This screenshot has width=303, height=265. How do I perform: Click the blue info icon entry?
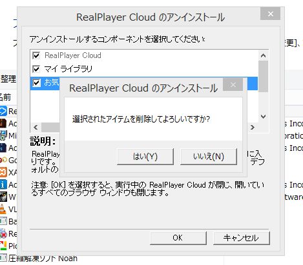(3, 184)
